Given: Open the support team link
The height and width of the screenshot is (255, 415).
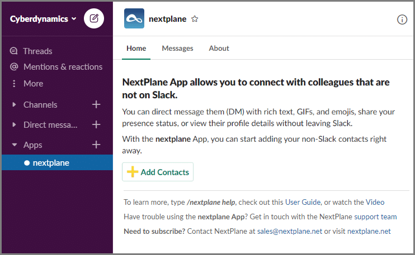Looking at the screenshot, I should (375, 216).
